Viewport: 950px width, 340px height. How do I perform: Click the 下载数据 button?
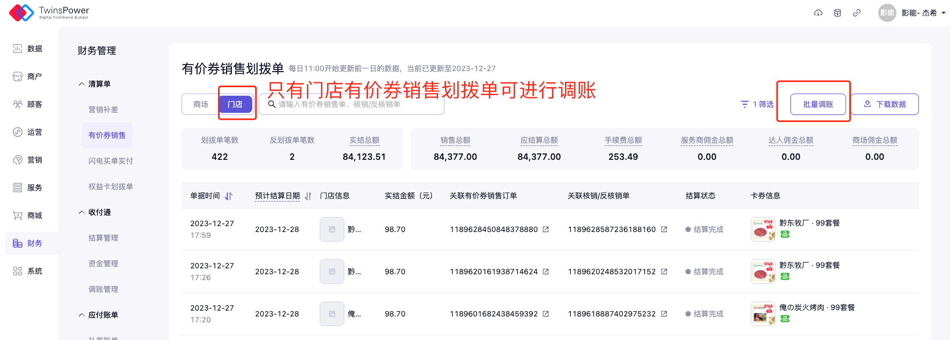(x=885, y=104)
